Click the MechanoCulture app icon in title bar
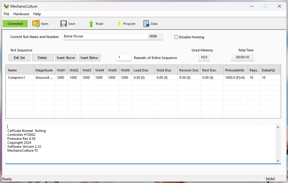 tap(6, 6)
